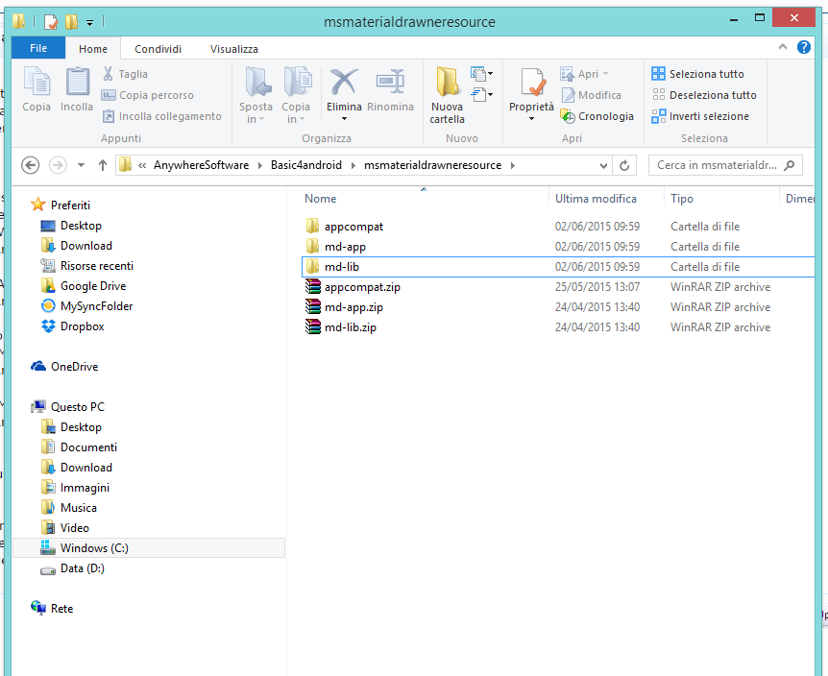The image size is (828, 676).
Task: Open Cronologia file history
Action: 597,116
